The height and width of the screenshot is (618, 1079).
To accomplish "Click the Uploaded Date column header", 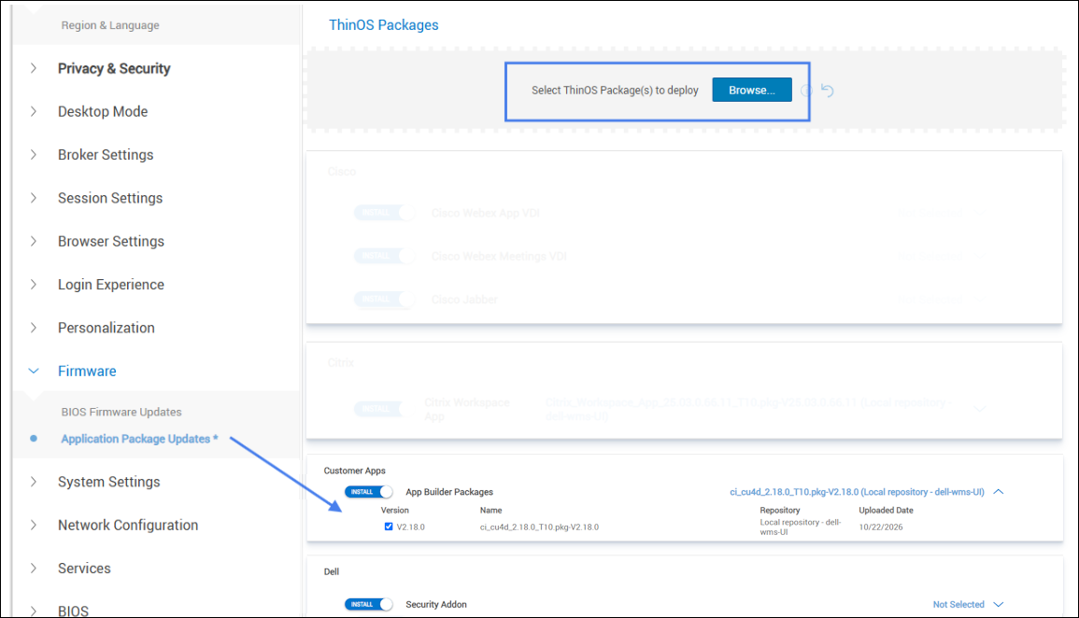I will [886, 510].
